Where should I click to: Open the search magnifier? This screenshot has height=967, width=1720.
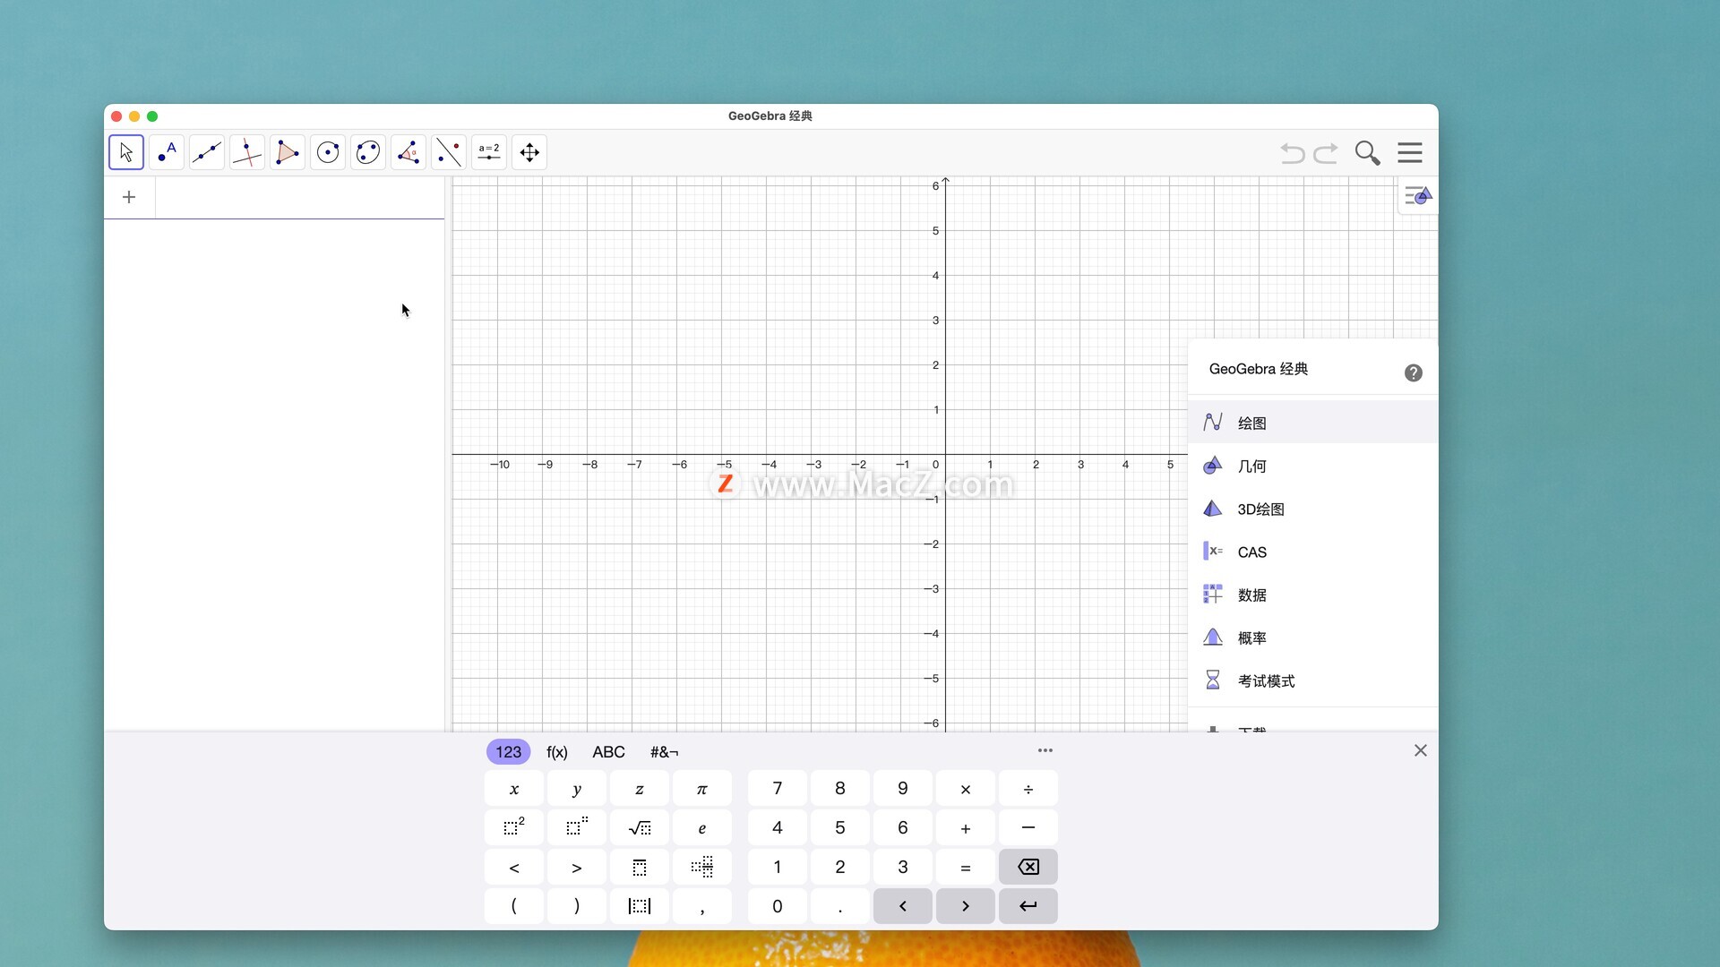tap(1367, 153)
